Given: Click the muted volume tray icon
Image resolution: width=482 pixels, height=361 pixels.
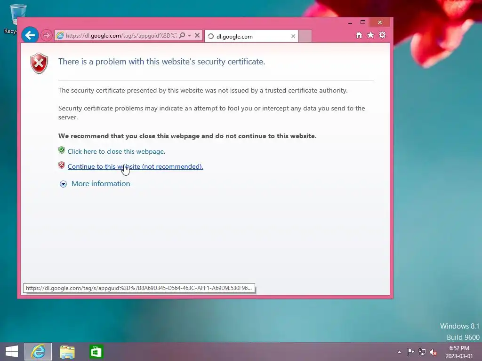Looking at the screenshot, I should (x=434, y=352).
